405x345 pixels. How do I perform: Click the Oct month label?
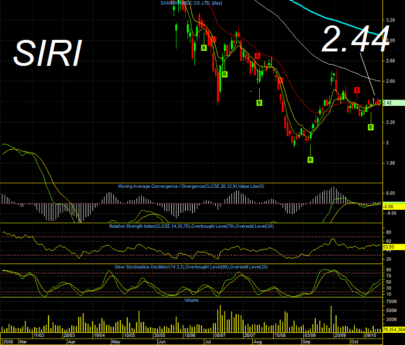[355, 342]
